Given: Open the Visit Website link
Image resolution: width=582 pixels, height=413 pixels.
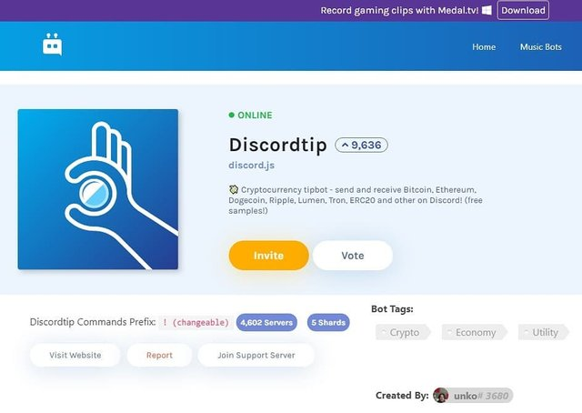Looking at the screenshot, I should (75, 355).
